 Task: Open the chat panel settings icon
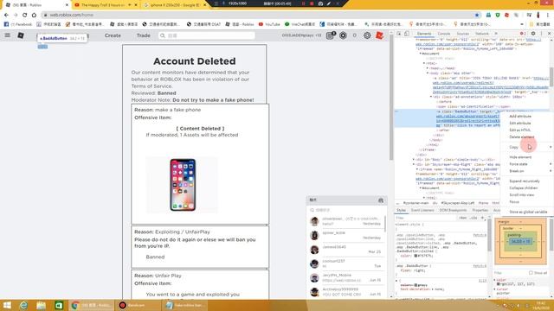click(381, 200)
